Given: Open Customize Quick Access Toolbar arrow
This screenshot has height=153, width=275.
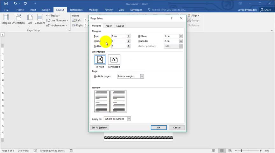Looking at the screenshot, I should [x=35, y=4].
